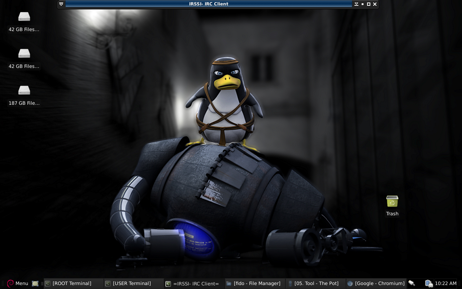Switch to the Google - Chromium taskbar entry
Screen dimensions: 462x289
[376, 284]
